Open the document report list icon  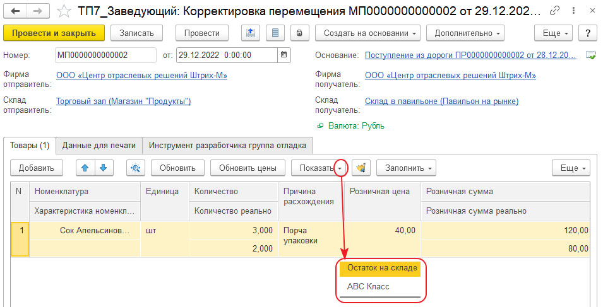[274, 33]
